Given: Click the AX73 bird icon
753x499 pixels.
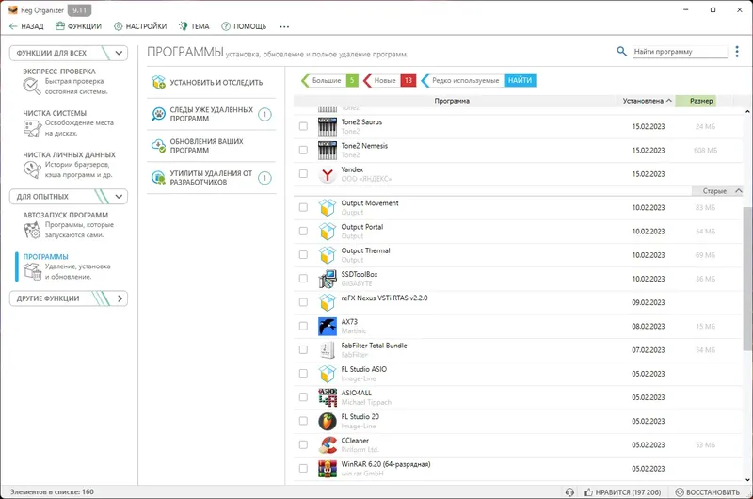Looking at the screenshot, I should [x=328, y=327].
